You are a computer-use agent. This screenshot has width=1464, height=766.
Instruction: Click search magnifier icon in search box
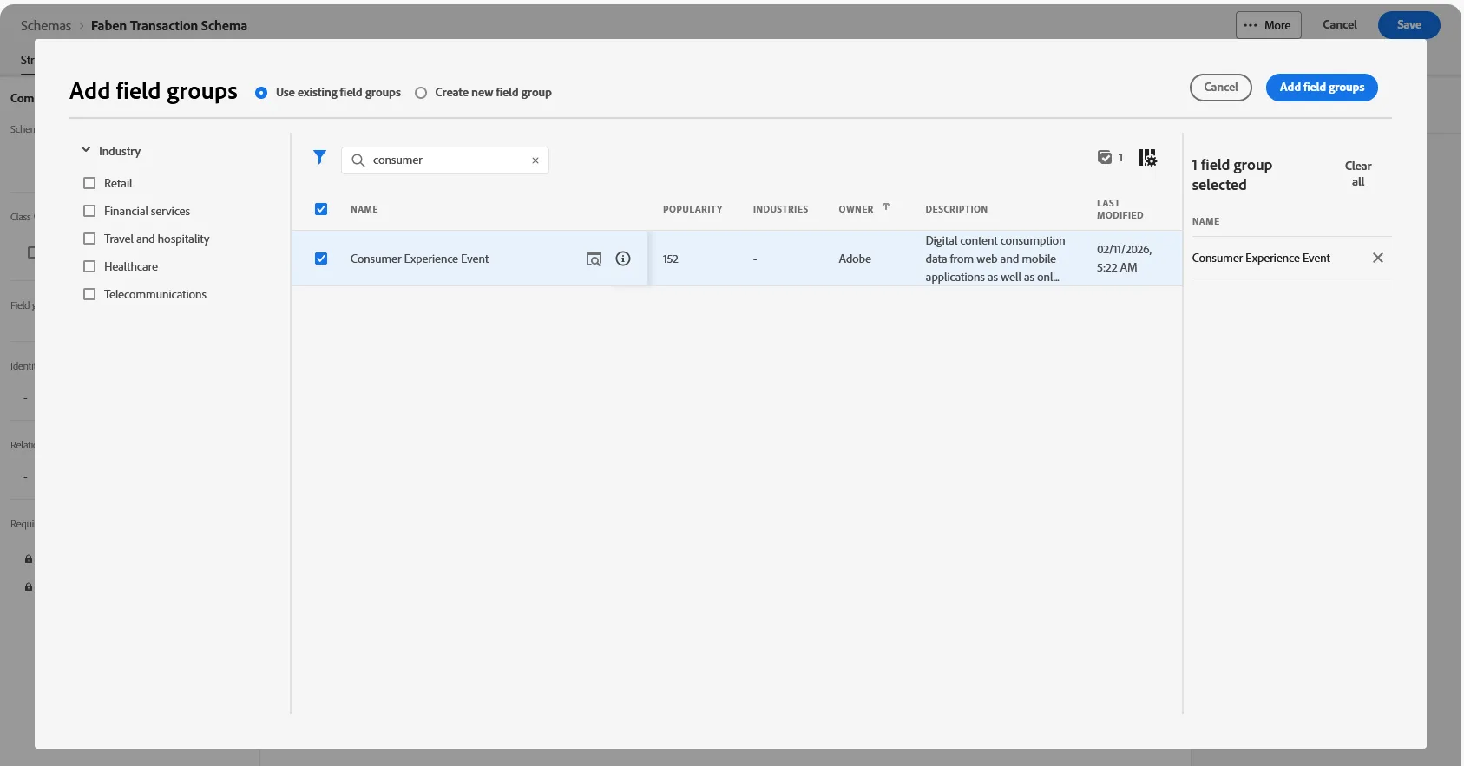tap(358, 160)
